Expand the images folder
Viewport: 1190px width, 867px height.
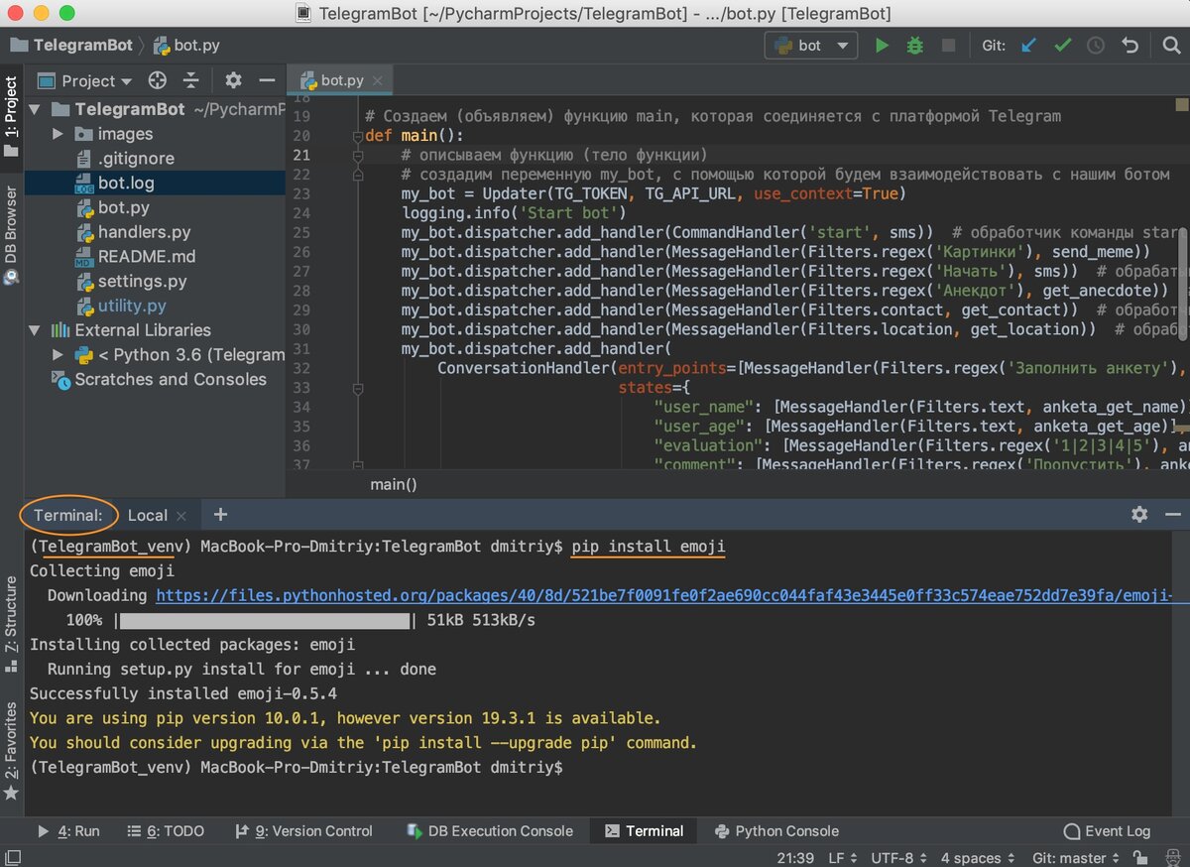[x=58, y=134]
